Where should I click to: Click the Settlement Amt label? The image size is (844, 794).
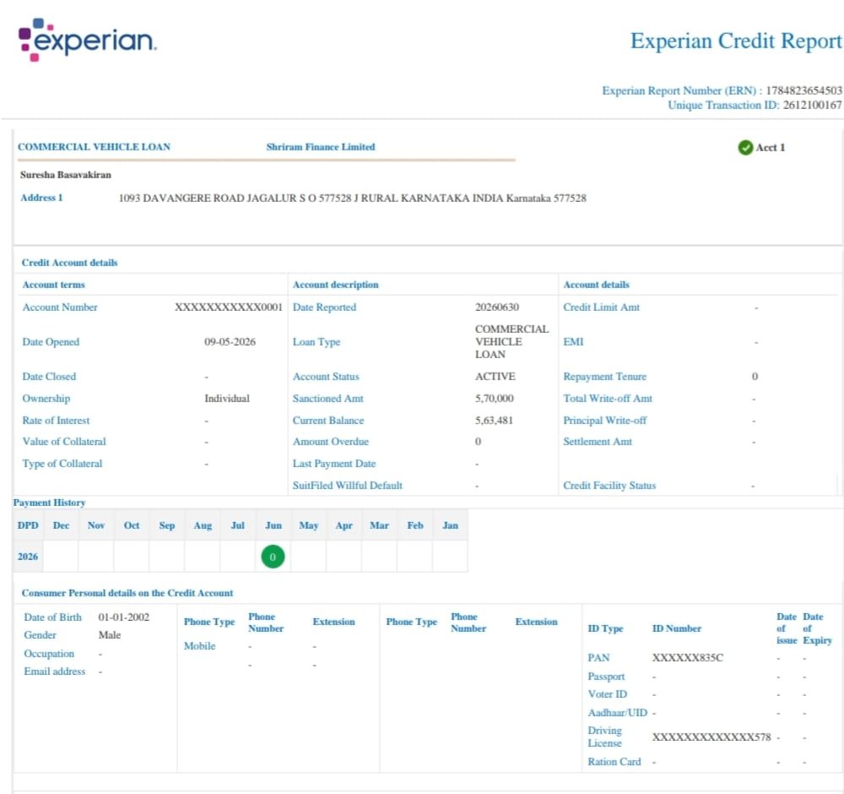pyautogui.click(x=598, y=441)
